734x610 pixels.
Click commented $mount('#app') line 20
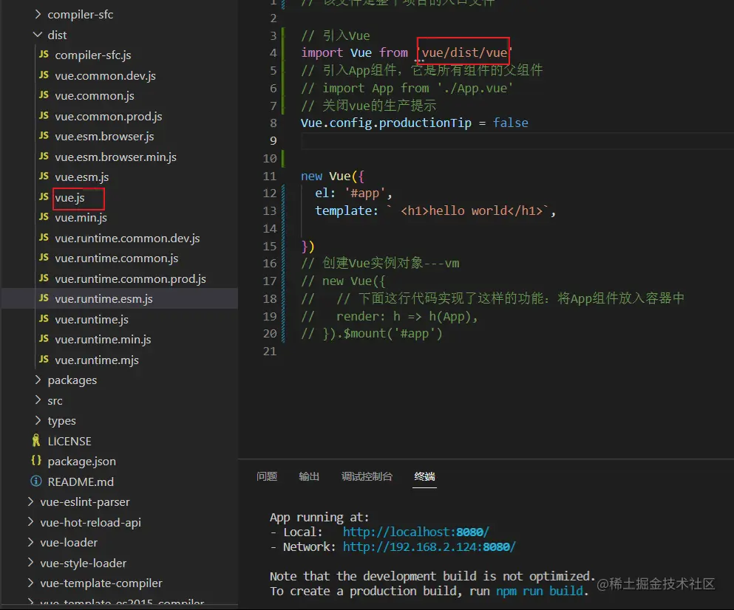pos(371,334)
